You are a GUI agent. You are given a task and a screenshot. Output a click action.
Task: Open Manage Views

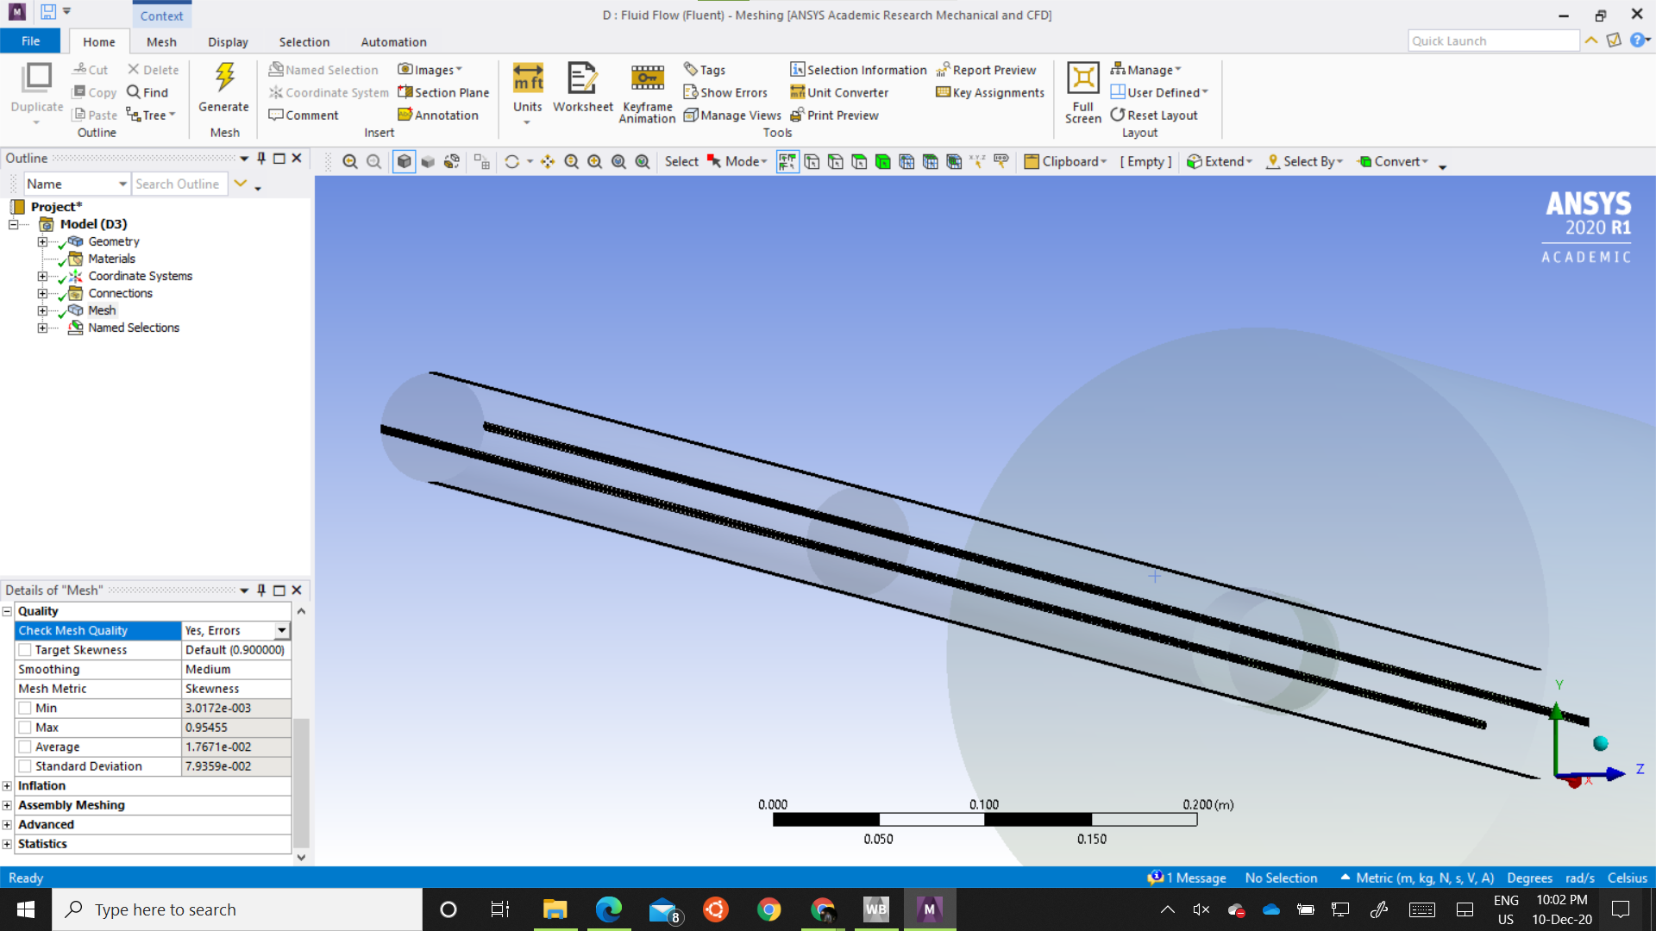[x=732, y=115]
